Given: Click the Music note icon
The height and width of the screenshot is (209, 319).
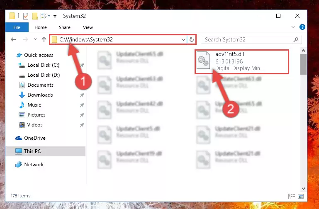Looking at the screenshot, I should click(x=22, y=105).
